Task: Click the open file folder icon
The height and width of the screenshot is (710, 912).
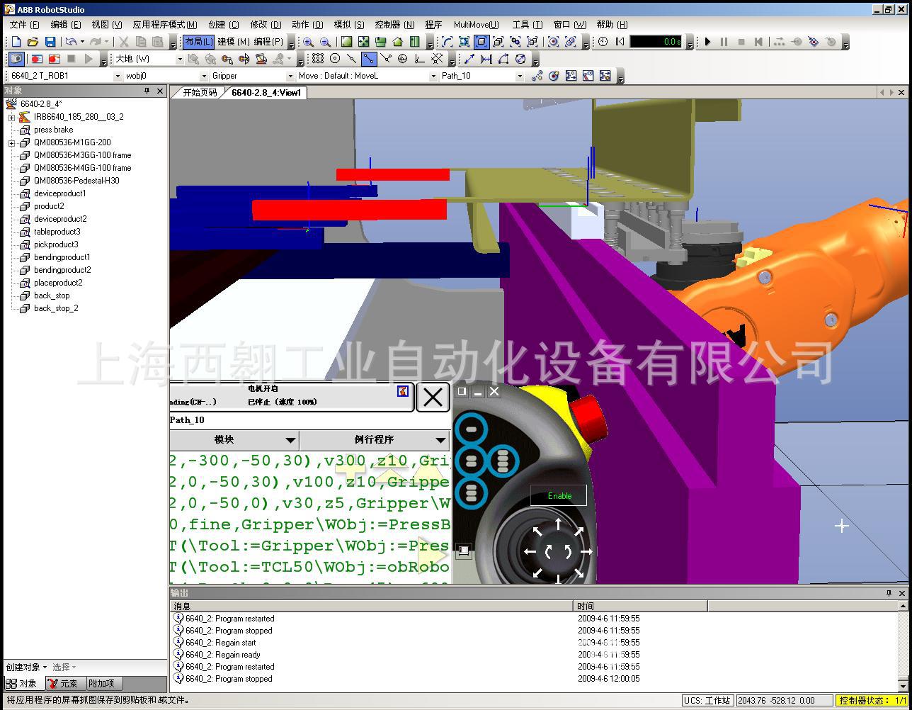Action: [33, 42]
